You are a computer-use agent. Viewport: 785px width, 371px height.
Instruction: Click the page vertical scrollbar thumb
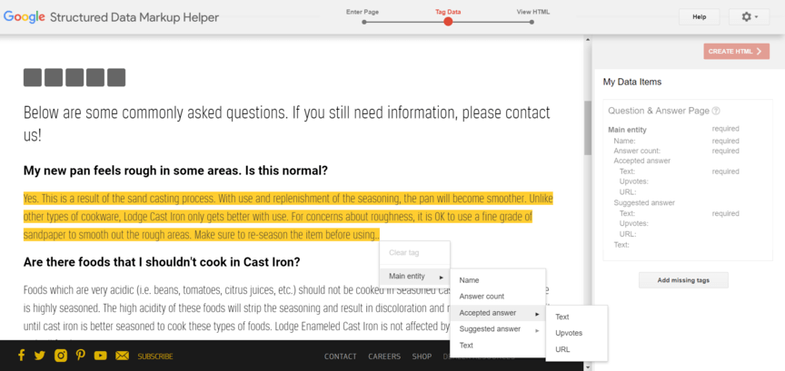(588, 128)
